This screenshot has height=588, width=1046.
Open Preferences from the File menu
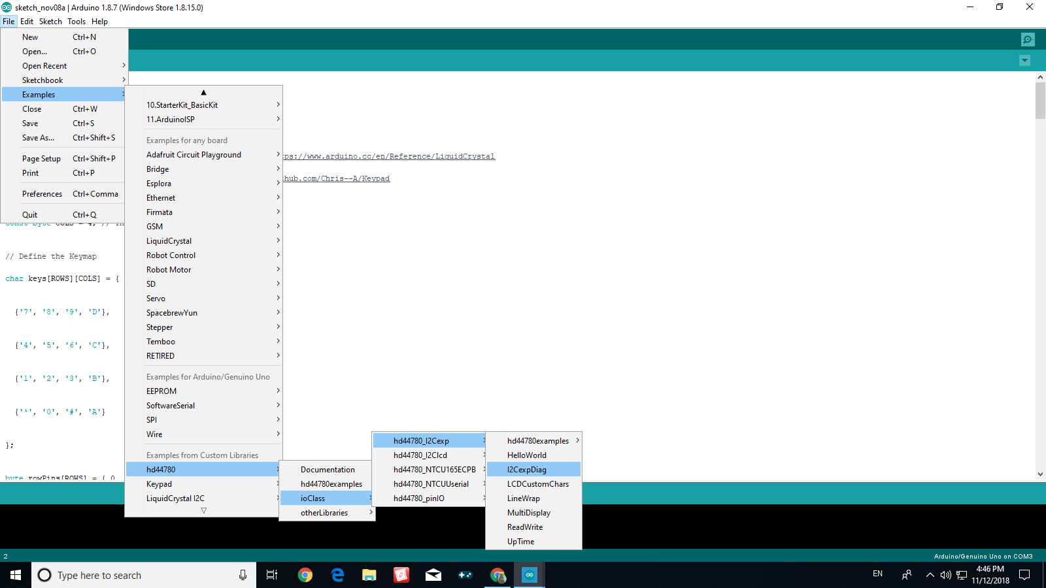pos(63,194)
